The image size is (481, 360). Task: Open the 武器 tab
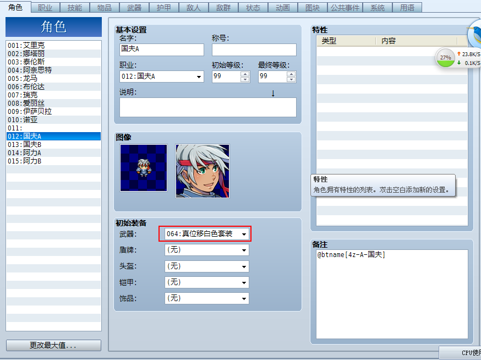point(134,8)
